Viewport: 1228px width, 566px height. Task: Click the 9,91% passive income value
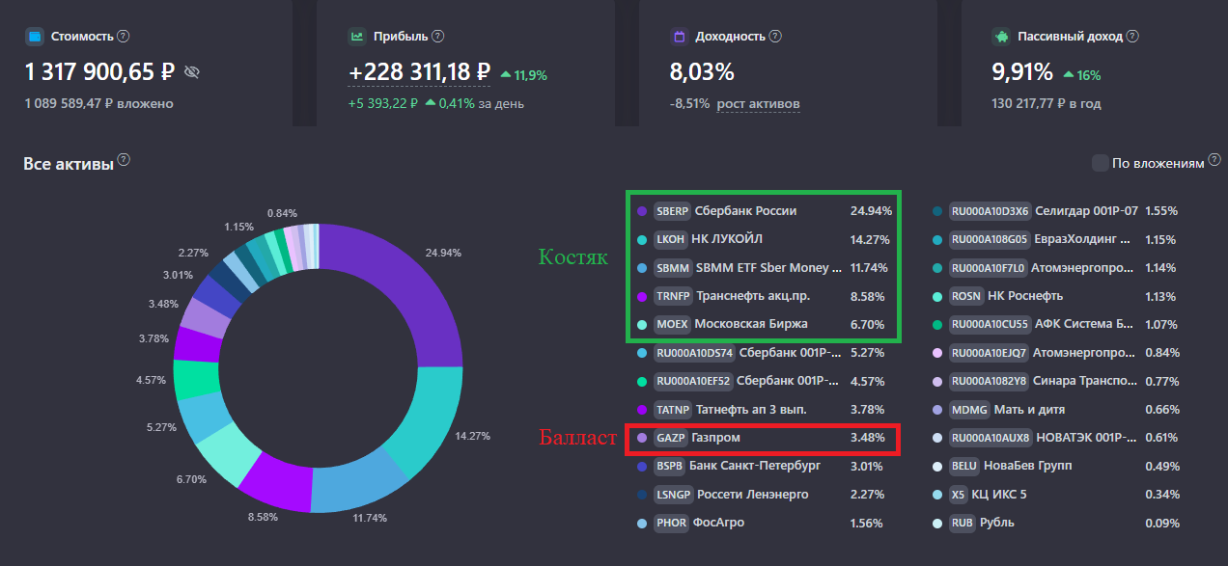tap(1022, 72)
